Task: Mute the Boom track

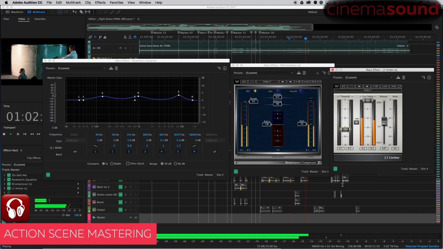Action: coord(120,202)
